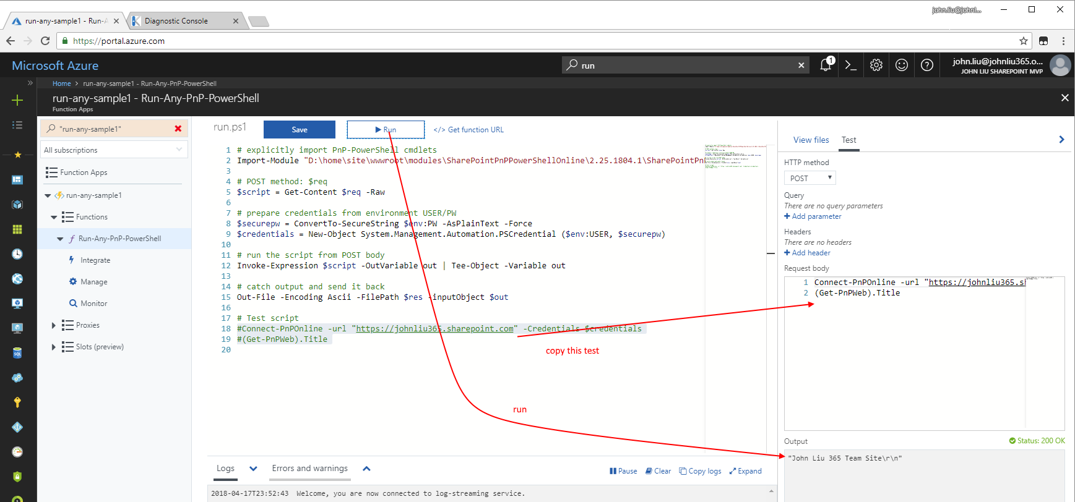Image resolution: width=1075 pixels, height=502 pixels.
Task: Open portal settings gear icon
Action: (876, 65)
